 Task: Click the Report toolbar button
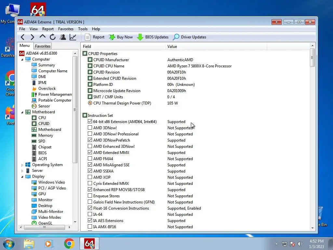(95, 37)
